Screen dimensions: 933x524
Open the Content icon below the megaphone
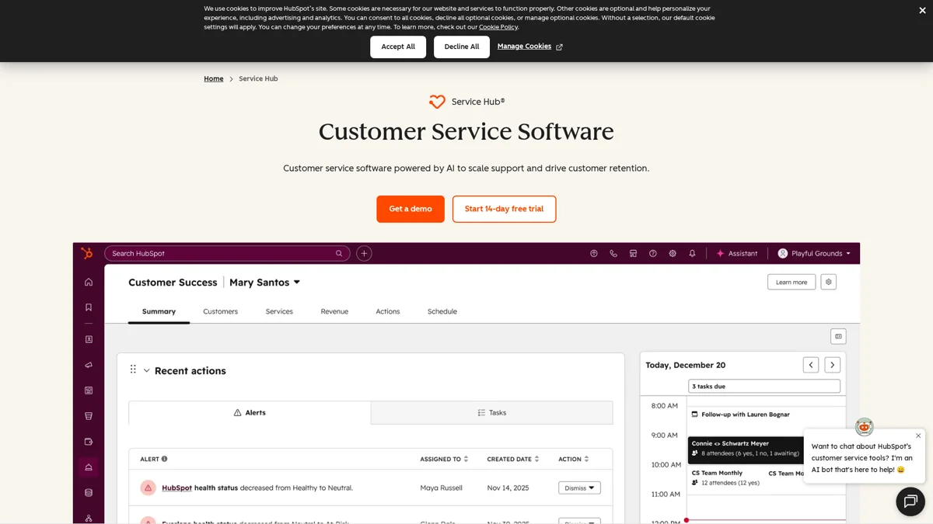click(89, 390)
